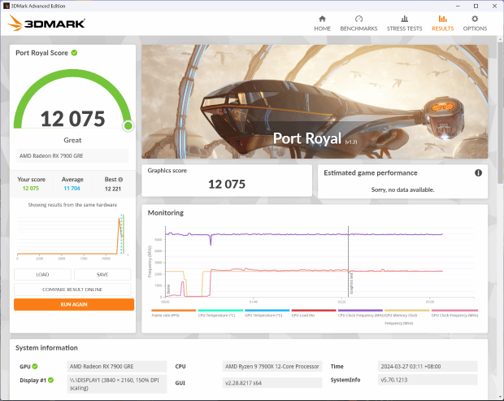Viewport: 504px width, 401px height.
Task: Toggle GPU Clock Frequency legend series
Action: tap(454, 313)
